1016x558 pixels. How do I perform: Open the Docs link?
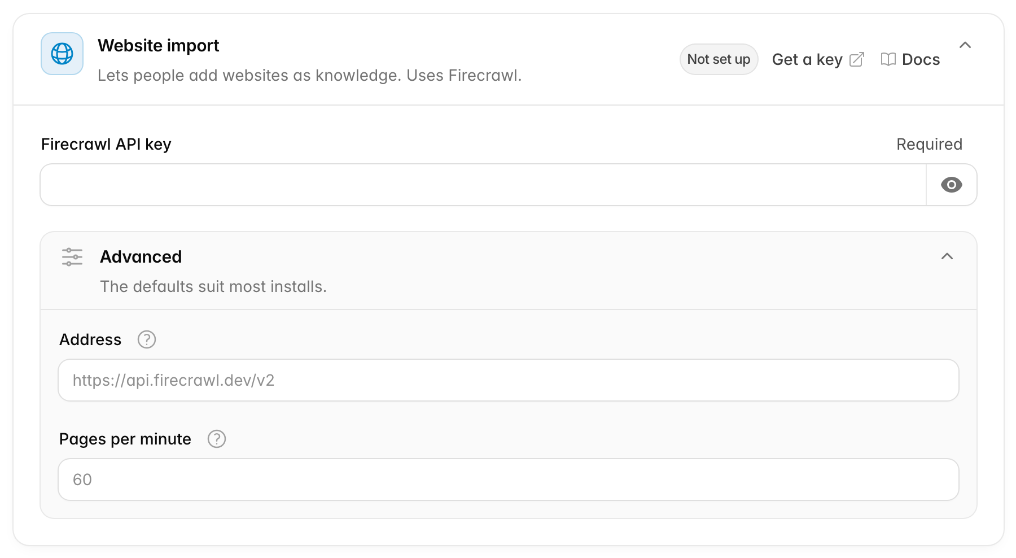[x=910, y=59]
